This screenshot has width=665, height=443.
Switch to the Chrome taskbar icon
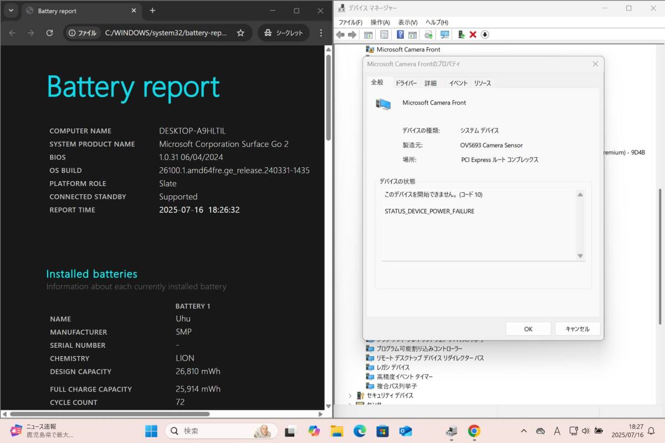(474, 431)
